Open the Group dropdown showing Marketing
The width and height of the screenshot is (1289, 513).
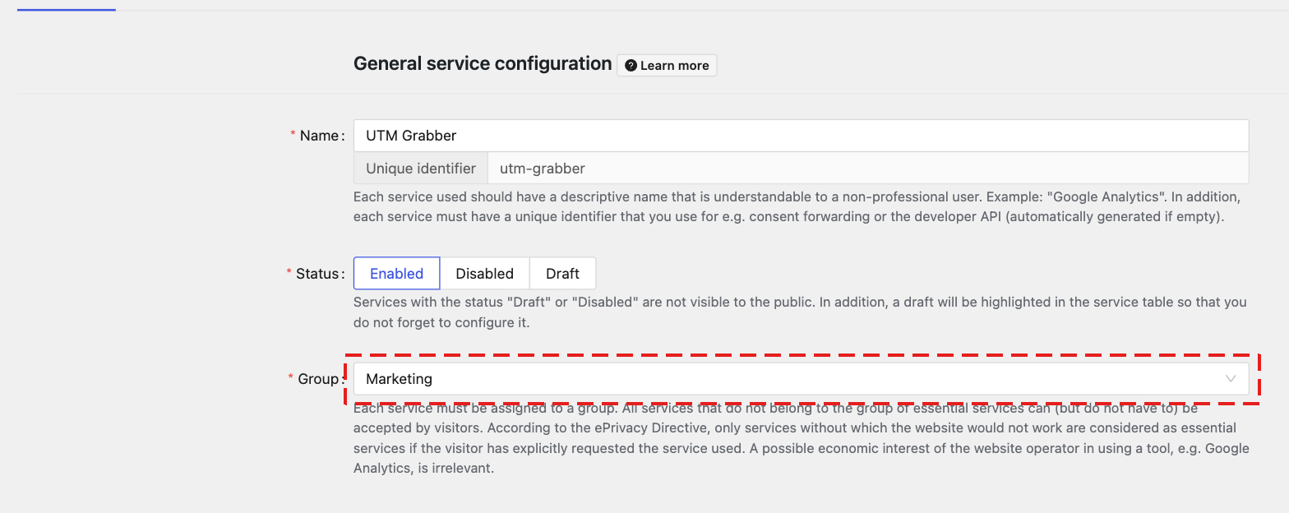tap(801, 379)
